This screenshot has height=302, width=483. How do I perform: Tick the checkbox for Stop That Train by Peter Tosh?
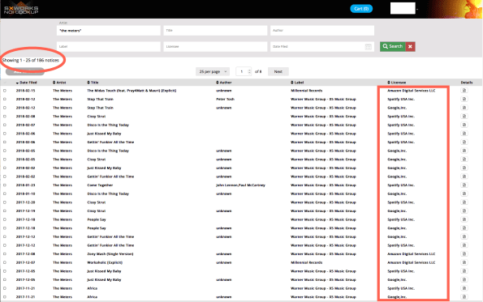pos(5,100)
